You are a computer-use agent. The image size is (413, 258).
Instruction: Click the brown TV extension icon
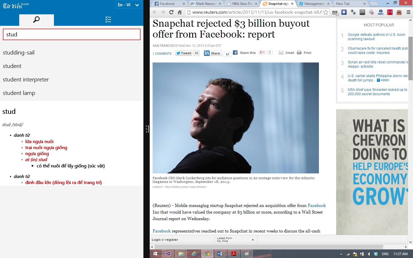(399, 12)
